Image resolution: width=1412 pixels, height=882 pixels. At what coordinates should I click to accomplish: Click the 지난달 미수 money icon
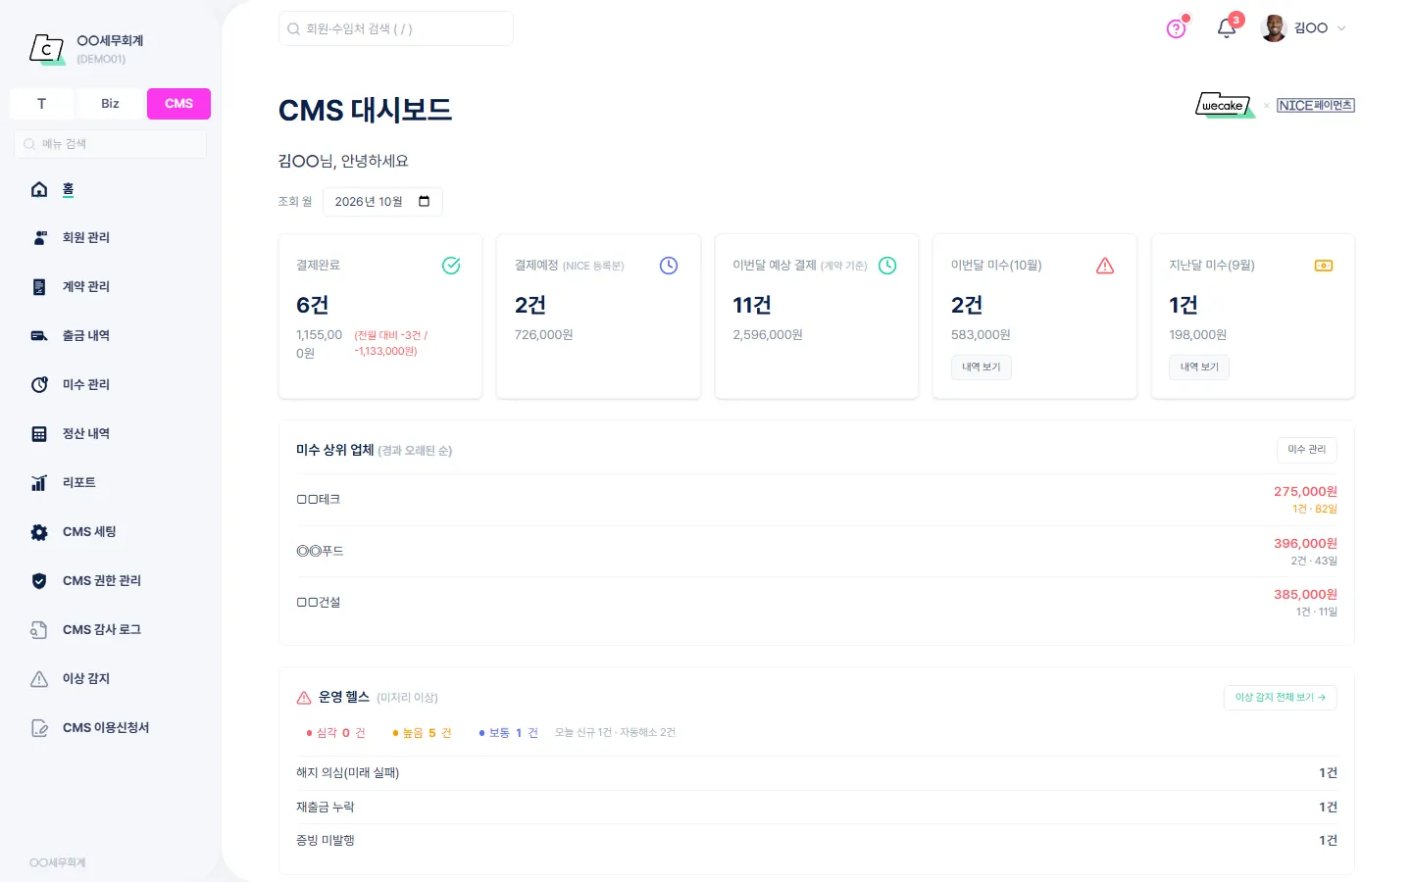pyautogui.click(x=1324, y=266)
